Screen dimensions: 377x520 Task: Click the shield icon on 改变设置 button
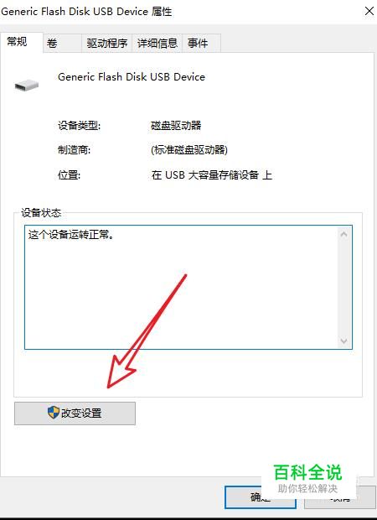click(x=54, y=413)
